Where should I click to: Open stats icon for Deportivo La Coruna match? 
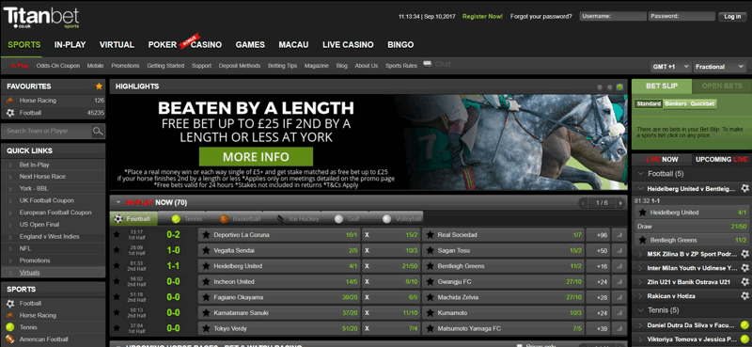click(x=619, y=235)
